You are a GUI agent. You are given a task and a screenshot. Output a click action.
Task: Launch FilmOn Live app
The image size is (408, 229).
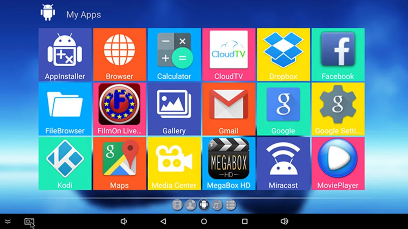pyautogui.click(x=120, y=109)
